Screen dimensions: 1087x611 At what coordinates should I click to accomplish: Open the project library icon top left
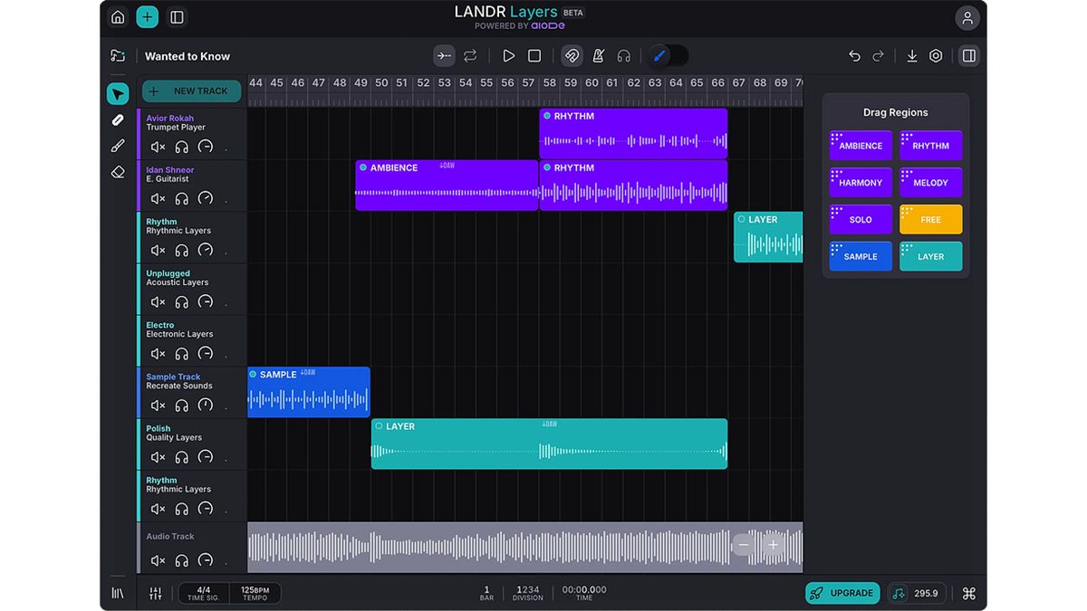point(118,55)
